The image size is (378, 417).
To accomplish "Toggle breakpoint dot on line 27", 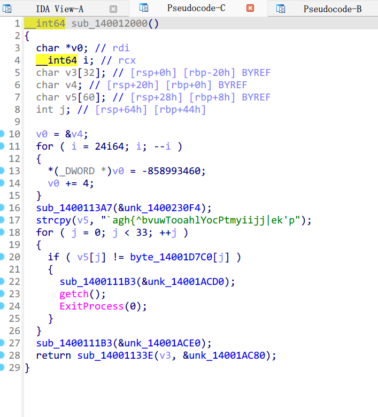I will tap(2, 343).
